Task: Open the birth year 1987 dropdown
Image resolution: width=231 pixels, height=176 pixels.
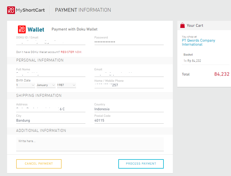Action: pyautogui.click(x=66, y=85)
